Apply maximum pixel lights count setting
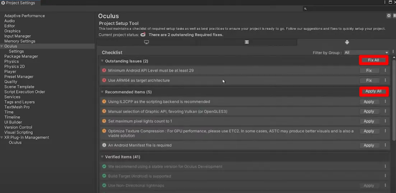The height and width of the screenshot is (193, 396). click(369, 121)
